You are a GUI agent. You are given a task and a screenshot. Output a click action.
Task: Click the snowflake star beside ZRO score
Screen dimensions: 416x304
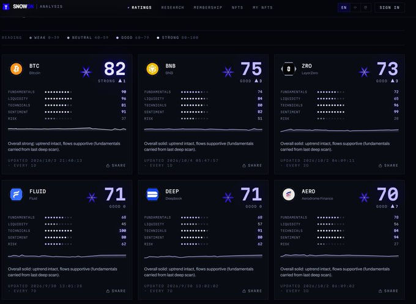pos(364,72)
